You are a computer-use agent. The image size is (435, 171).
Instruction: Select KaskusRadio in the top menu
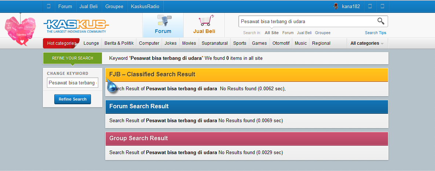click(145, 6)
